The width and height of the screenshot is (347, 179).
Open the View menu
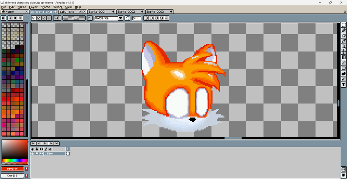tap(69, 7)
